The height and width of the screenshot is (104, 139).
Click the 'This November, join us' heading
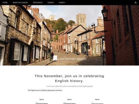[x=69, y=78]
